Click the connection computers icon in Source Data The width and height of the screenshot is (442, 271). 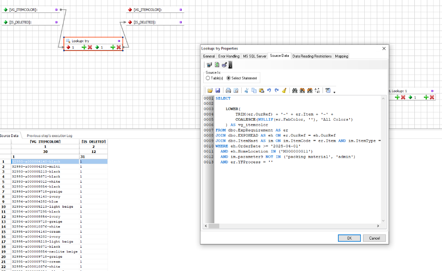click(x=209, y=65)
